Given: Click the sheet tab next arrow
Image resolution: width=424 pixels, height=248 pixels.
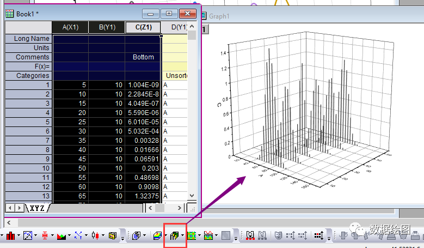Looking at the screenshot, I should (x=19, y=208).
